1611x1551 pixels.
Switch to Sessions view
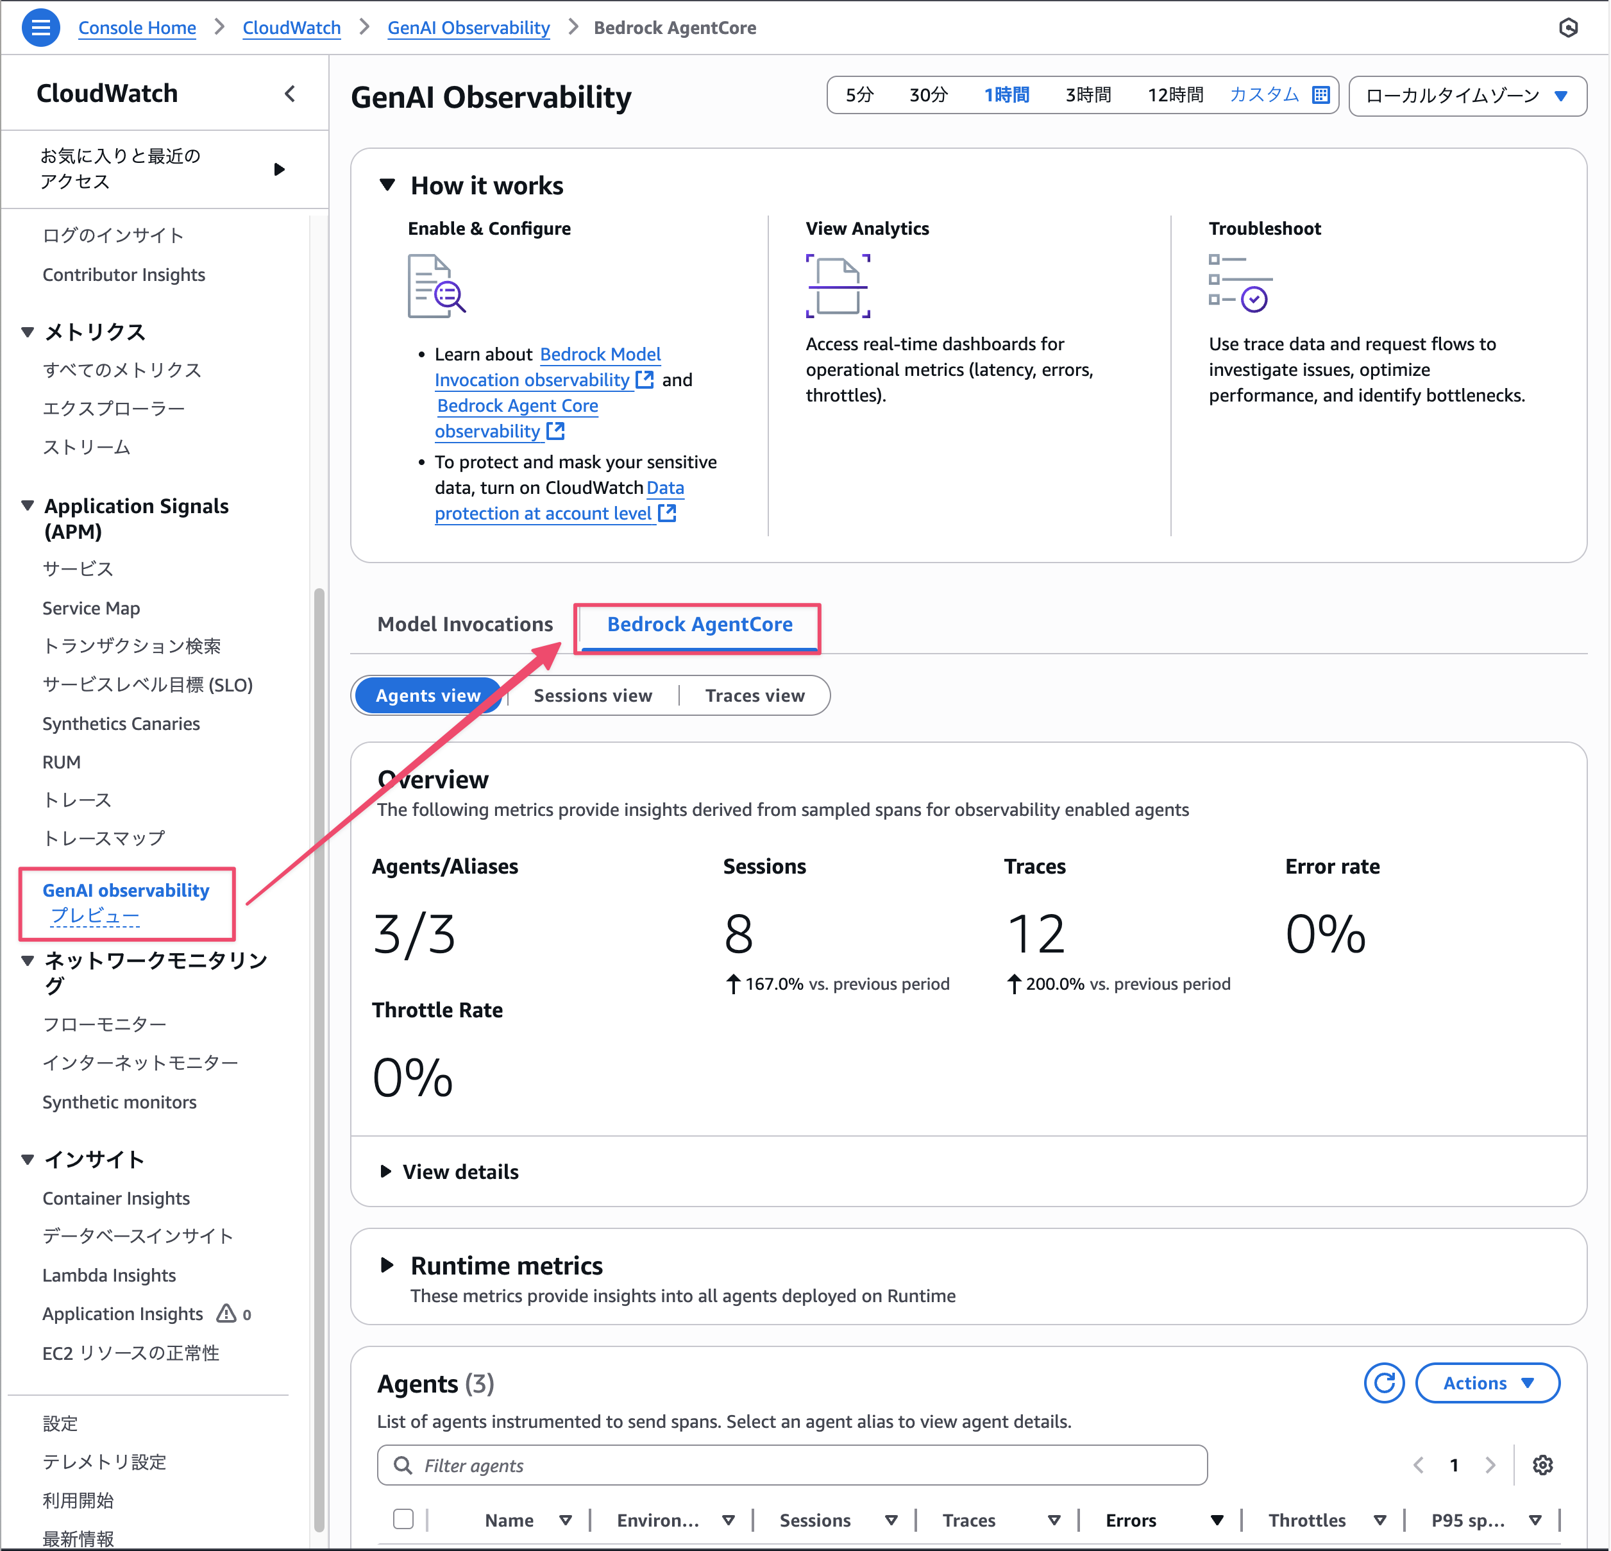tap(593, 695)
